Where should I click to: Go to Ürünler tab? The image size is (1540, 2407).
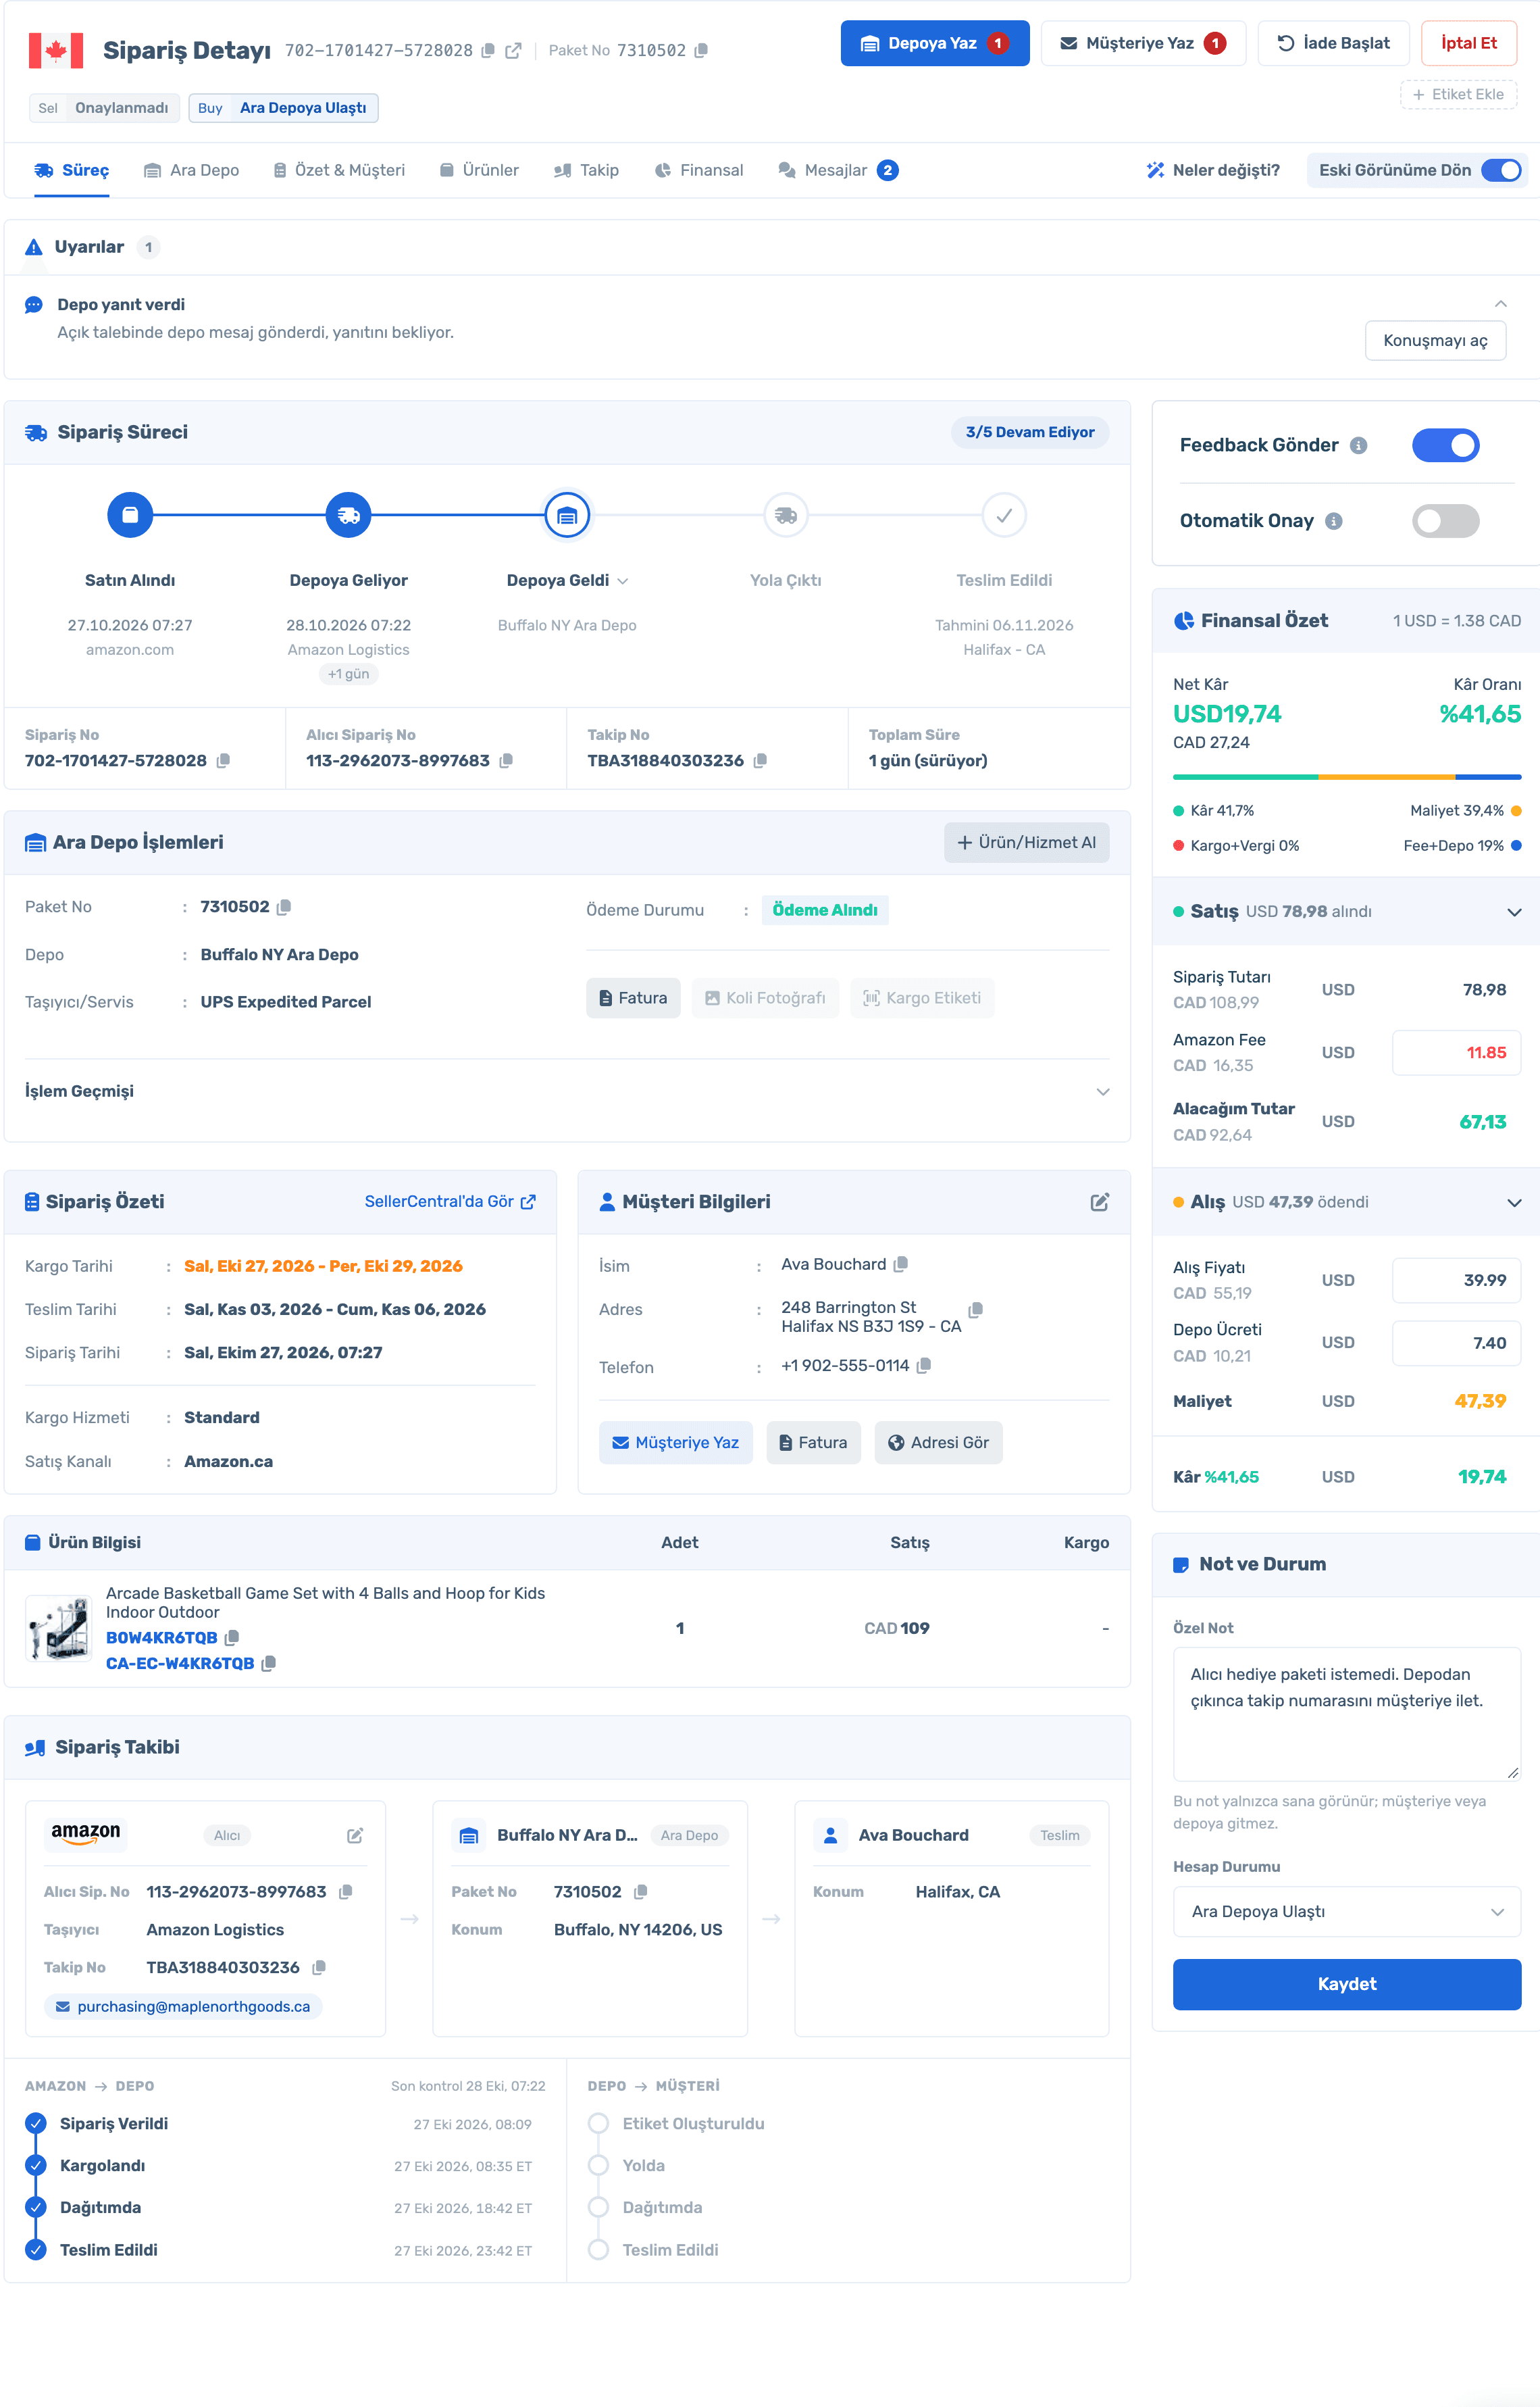pos(479,170)
